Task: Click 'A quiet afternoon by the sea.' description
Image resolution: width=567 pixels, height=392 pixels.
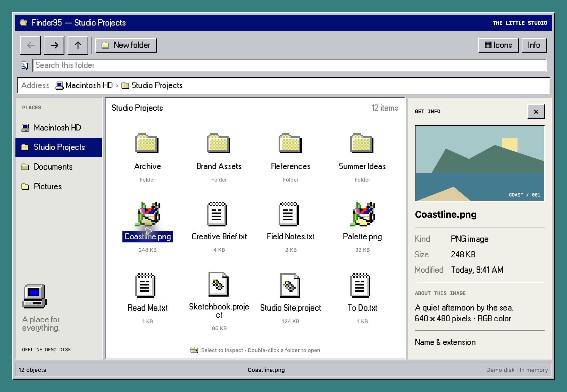Action: (464, 308)
